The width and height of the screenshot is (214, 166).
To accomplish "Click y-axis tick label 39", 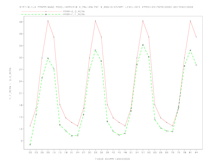I will pyautogui.click(x=21, y=22).
